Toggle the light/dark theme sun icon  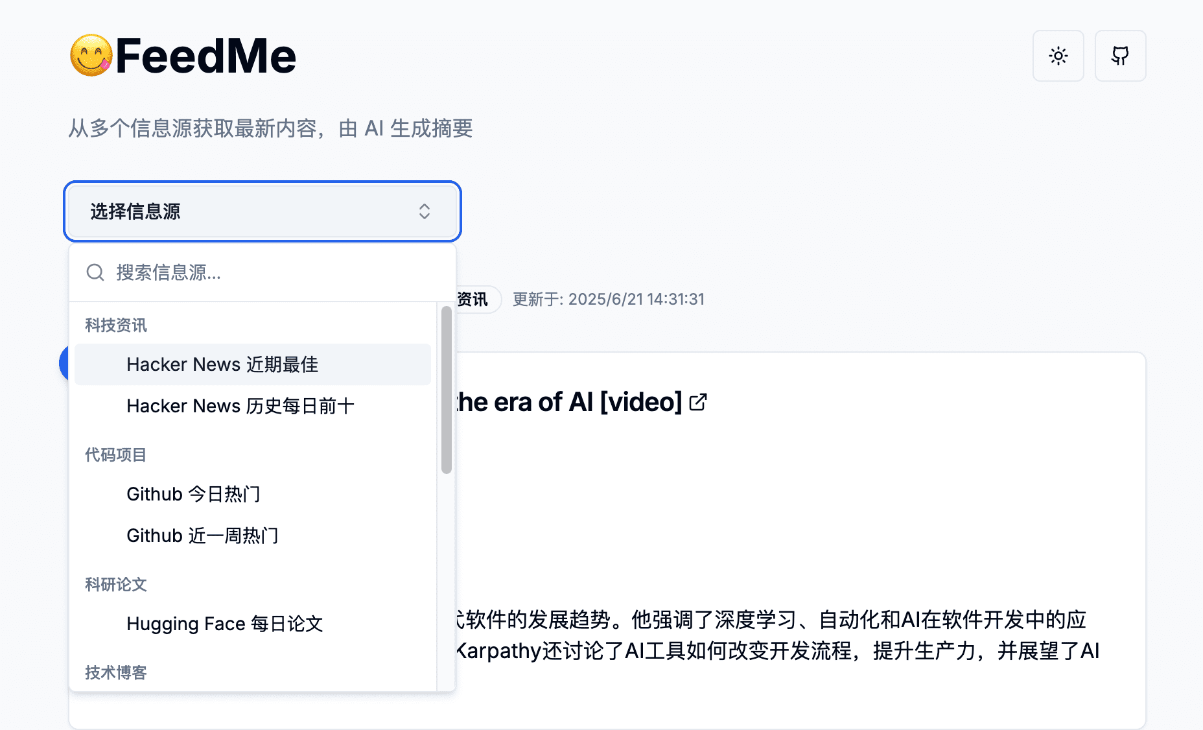tap(1058, 56)
